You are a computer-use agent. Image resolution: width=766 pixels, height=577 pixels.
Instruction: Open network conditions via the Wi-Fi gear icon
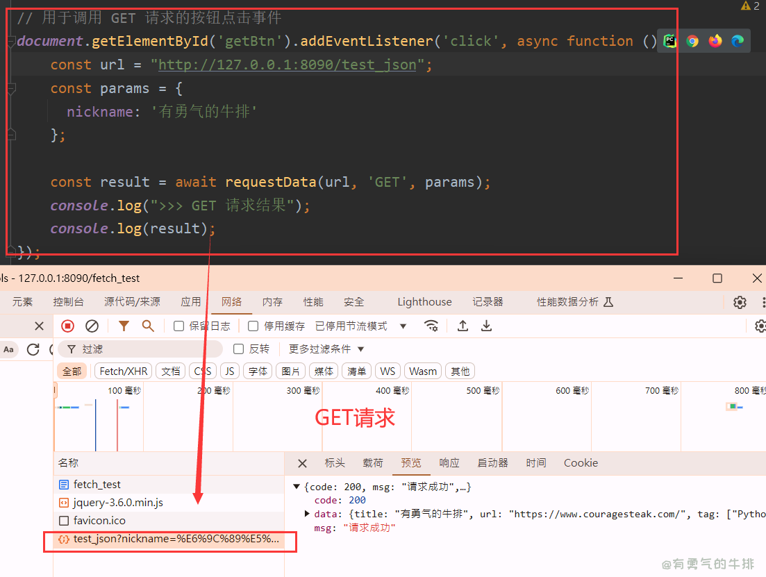[x=431, y=326]
